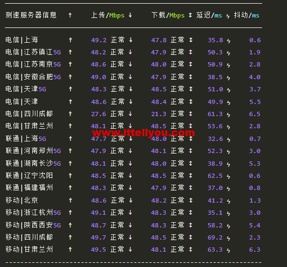Select 电信|甘肃兰州 server name
This screenshot has width=287, height=267.
29,126
